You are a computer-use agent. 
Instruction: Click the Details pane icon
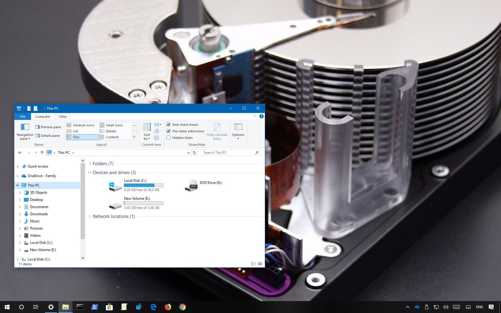click(38, 136)
